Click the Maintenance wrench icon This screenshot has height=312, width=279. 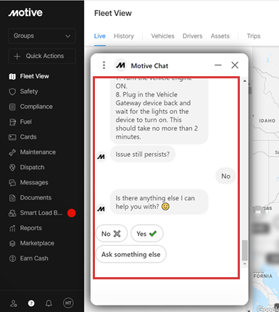pos(12,152)
